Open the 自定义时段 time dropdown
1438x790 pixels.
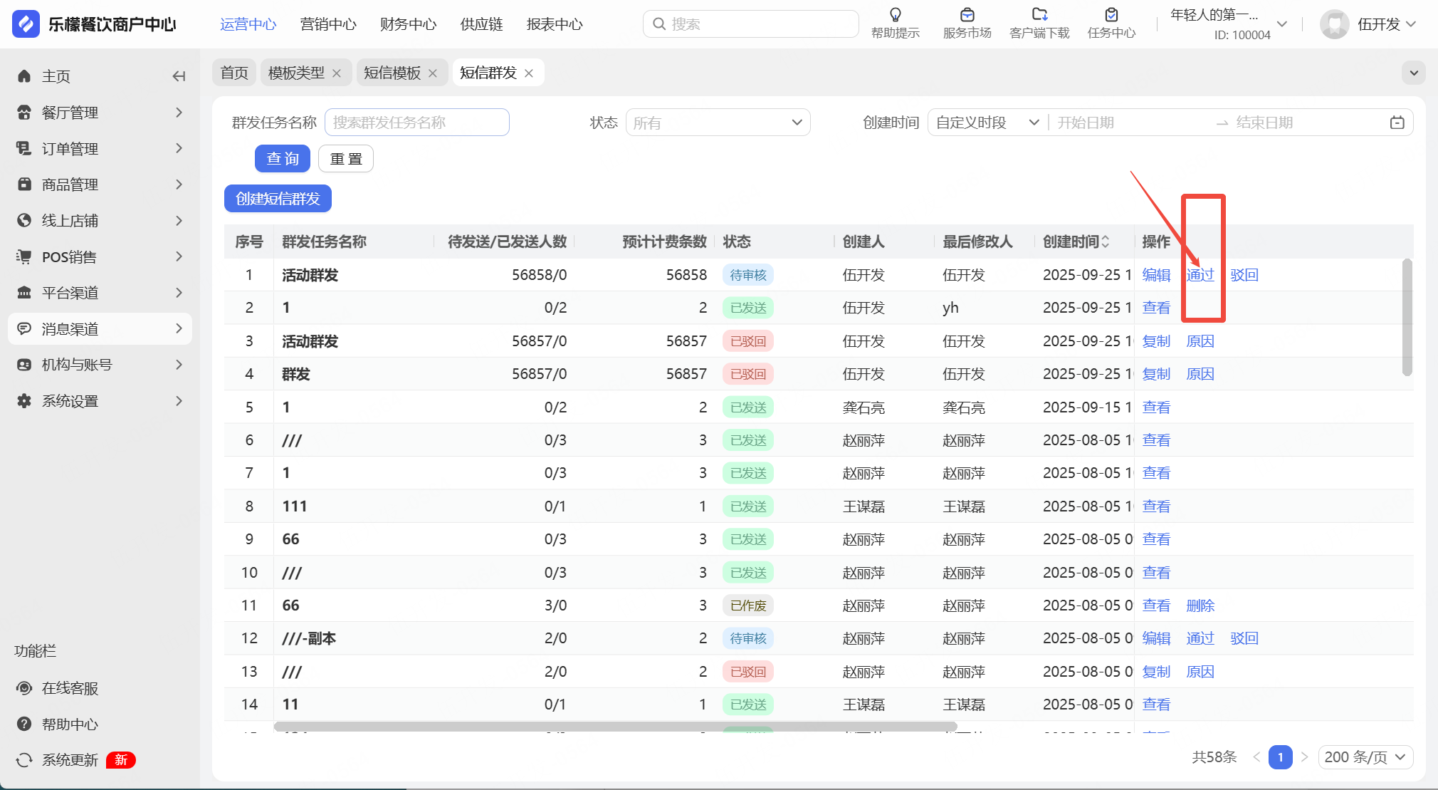987,123
